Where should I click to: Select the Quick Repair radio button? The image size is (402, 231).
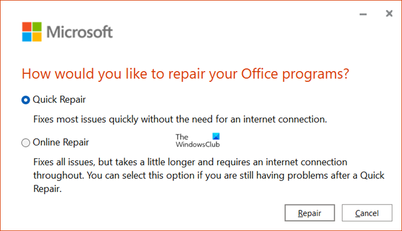click(25, 100)
